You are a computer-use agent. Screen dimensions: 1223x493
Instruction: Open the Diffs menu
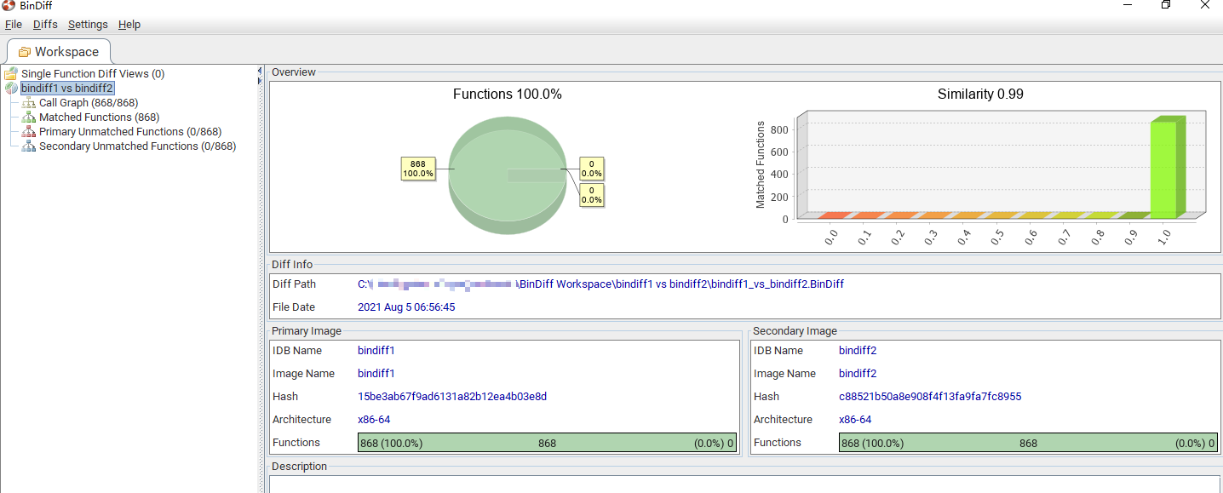(x=44, y=24)
